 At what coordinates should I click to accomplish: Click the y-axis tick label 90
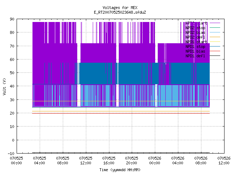pos(12,19)
